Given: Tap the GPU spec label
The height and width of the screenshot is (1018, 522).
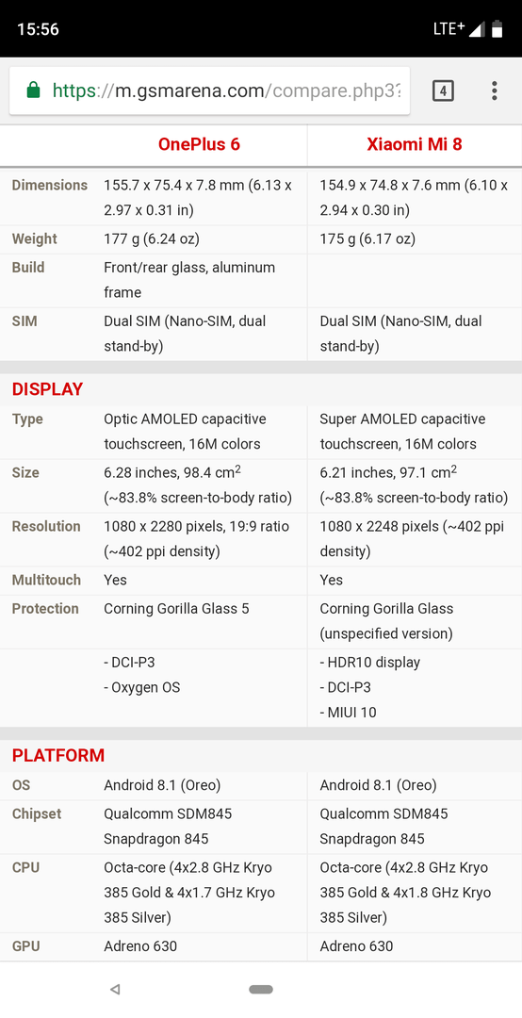Looking at the screenshot, I should (x=26, y=946).
